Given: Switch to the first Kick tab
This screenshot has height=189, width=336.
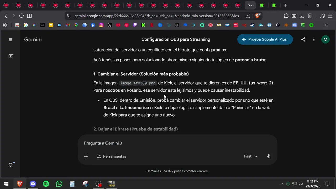Looking at the screenshot, I should [262, 5].
